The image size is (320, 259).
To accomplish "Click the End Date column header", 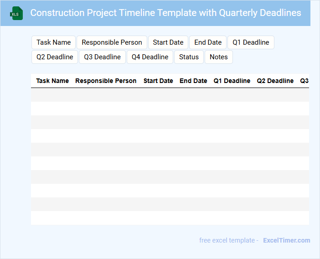I will [x=193, y=81].
